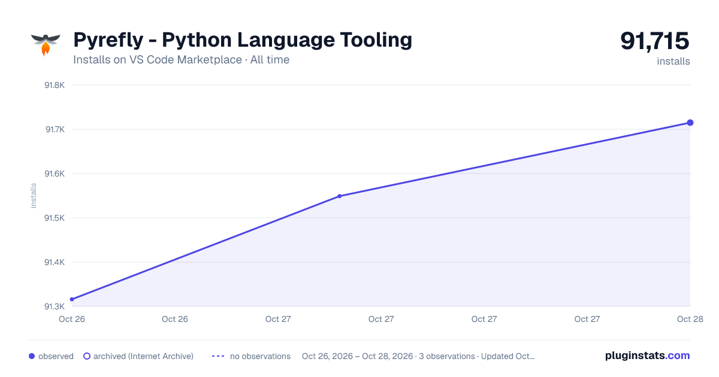Image resolution: width=719 pixels, height=377 pixels.
Task: Click the archived (Internet Archive) legend circle
Action: tap(87, 356)
